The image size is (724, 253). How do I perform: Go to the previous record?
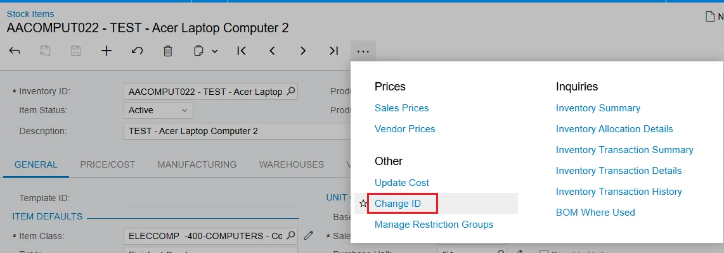(272, 51)
